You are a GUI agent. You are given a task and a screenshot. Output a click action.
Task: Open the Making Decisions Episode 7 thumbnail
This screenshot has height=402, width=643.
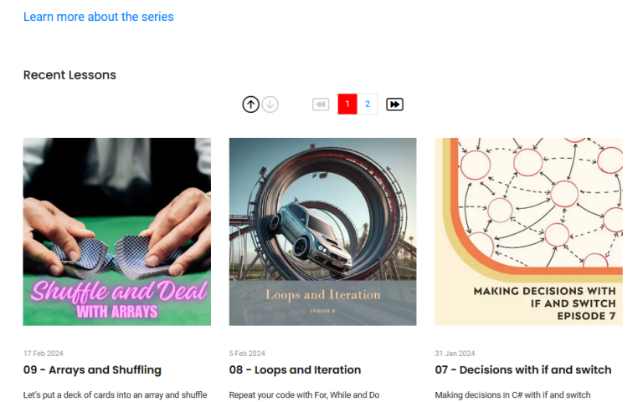point(528,232)
